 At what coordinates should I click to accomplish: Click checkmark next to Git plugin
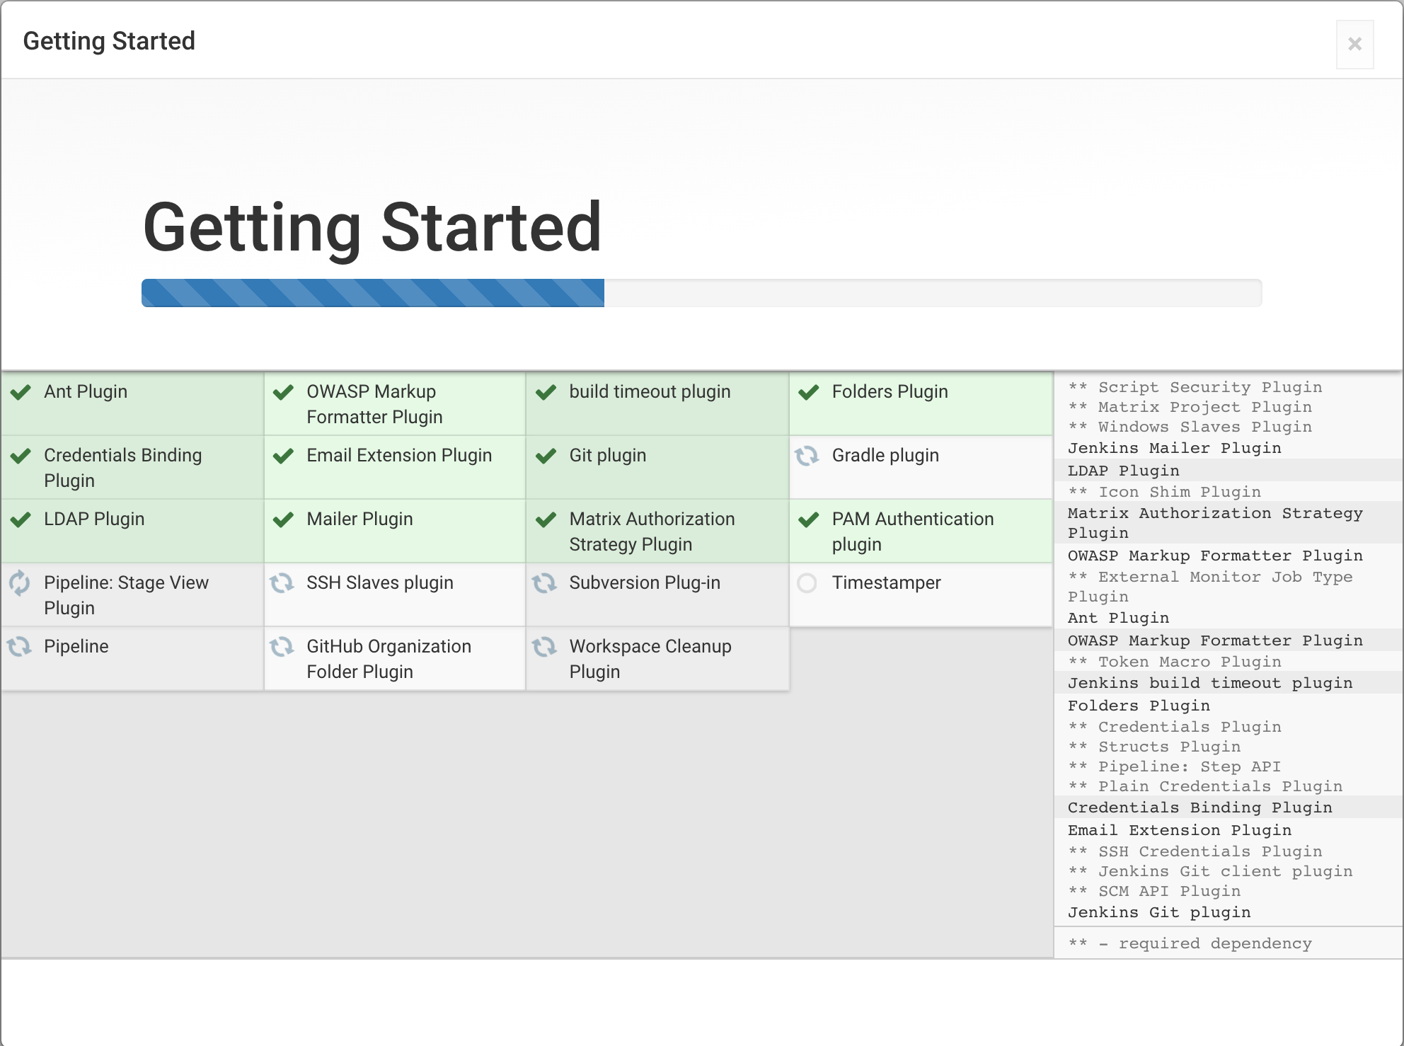[x=546, y=456]
